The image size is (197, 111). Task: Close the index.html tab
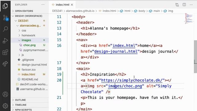(72, 5)
